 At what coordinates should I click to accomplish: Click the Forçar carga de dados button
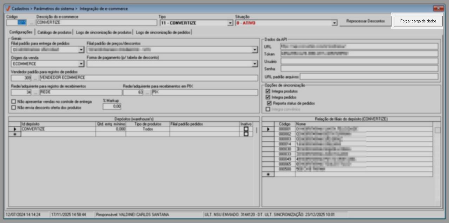(418, 21)
